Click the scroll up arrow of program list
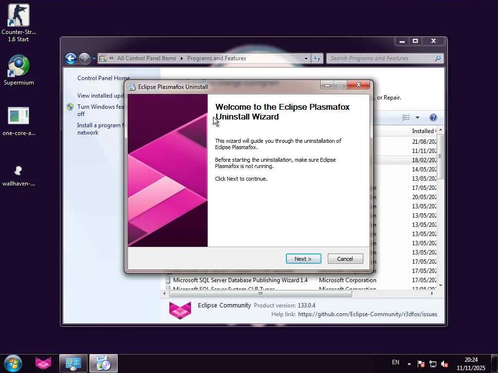The width and height of the screenshot is (498, 373). point(440,130)
